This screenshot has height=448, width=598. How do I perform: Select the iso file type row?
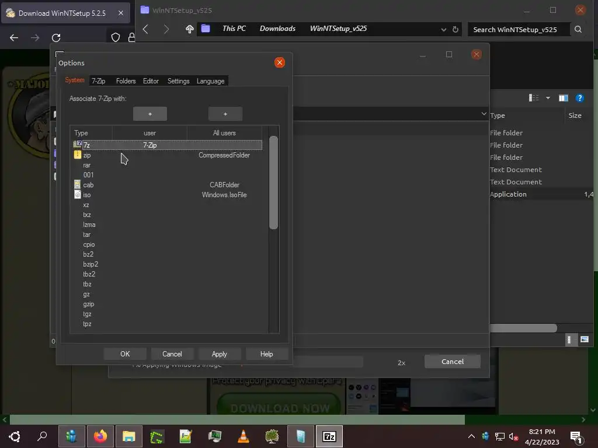pos(167,195)
